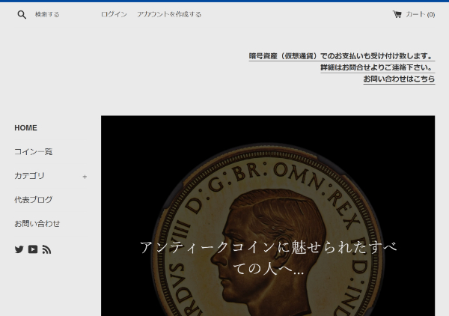Click the アカウントを作成する link
The image size is (449, 316).
(x=168, y=14)
